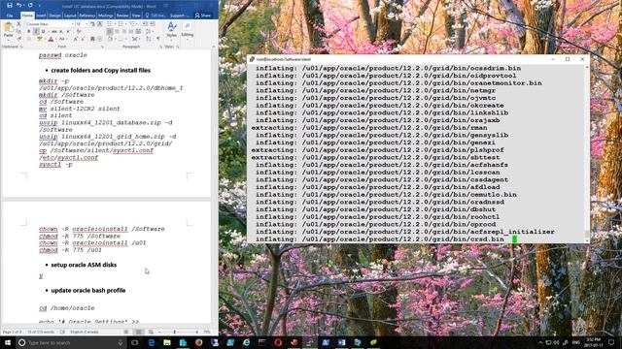
Task: Open the Font dialog launcher
Action: point(103,47)
